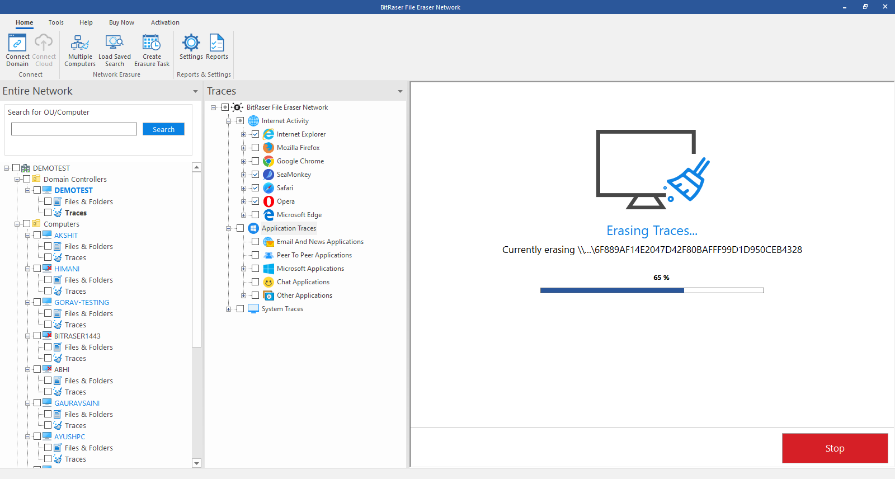Click the Microsoft Edge icon
This screenshot has height=479, width=895.
coord(269,215)
